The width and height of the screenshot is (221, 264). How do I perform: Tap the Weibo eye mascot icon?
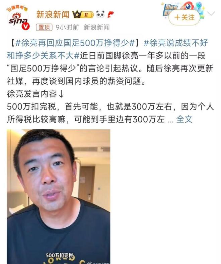click(x=188, y=6)
